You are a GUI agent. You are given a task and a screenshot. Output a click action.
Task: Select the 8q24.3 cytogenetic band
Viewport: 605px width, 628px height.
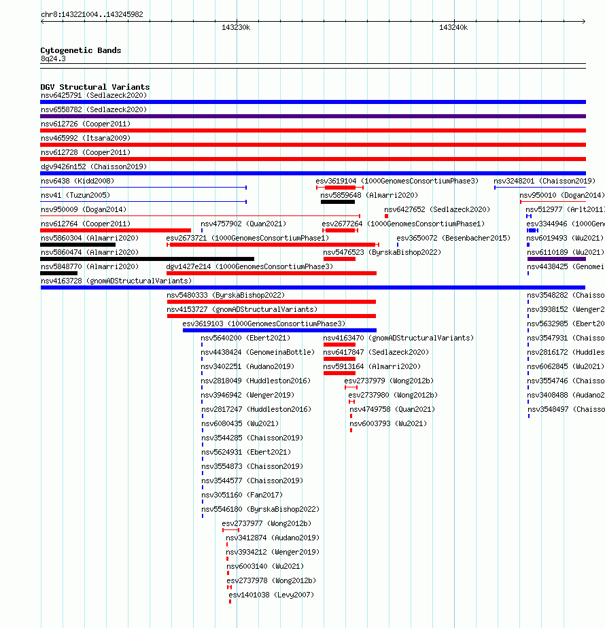(313, 66)
